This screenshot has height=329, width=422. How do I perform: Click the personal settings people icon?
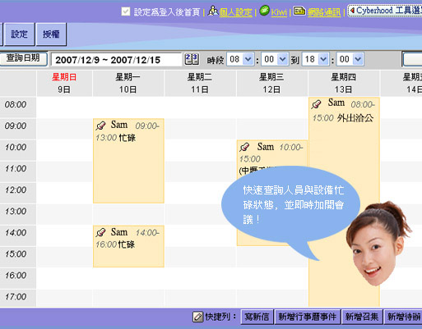(x=213, y=11)
